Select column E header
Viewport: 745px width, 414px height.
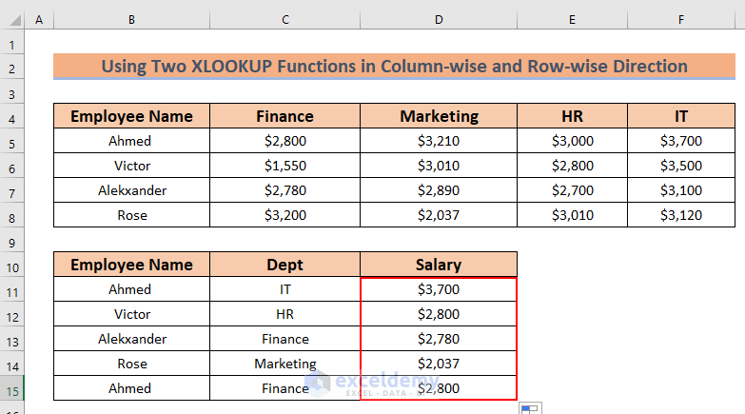point(572,20)
